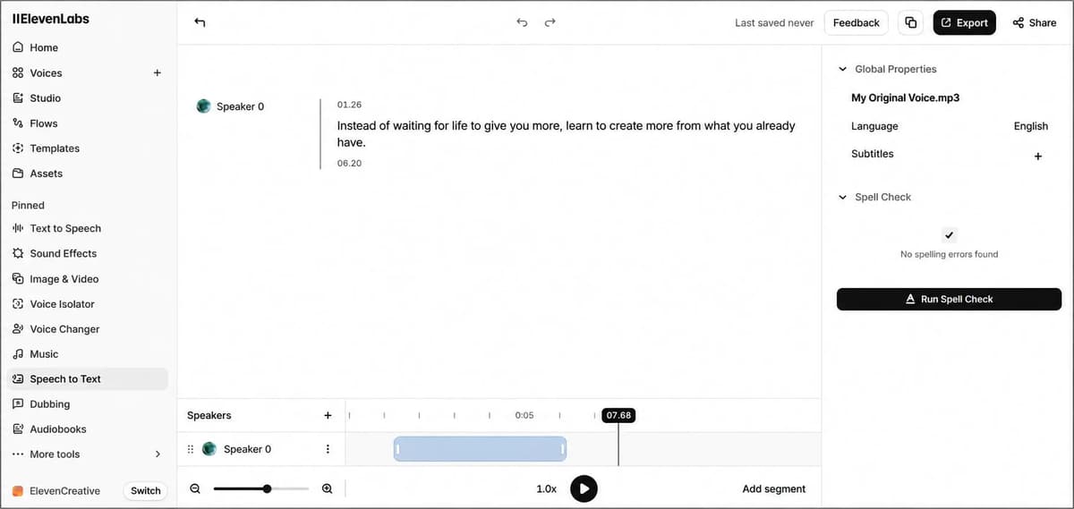Go back with the return arrow
1074x509 pixels.
pyautogui.click(x=200, y=22)
